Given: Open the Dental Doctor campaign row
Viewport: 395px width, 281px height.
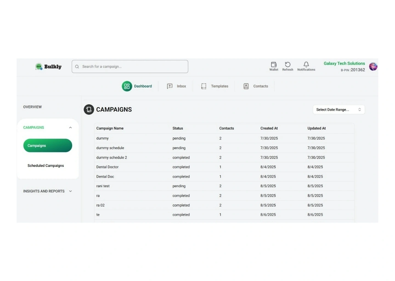Looking at the screenshot, I should click(x=108, y=167).
